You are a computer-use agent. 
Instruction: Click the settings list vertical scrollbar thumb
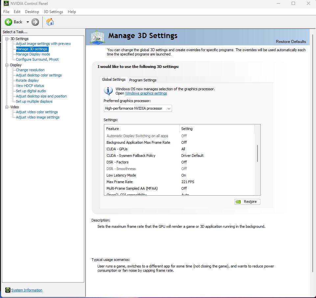coord(257,153)
